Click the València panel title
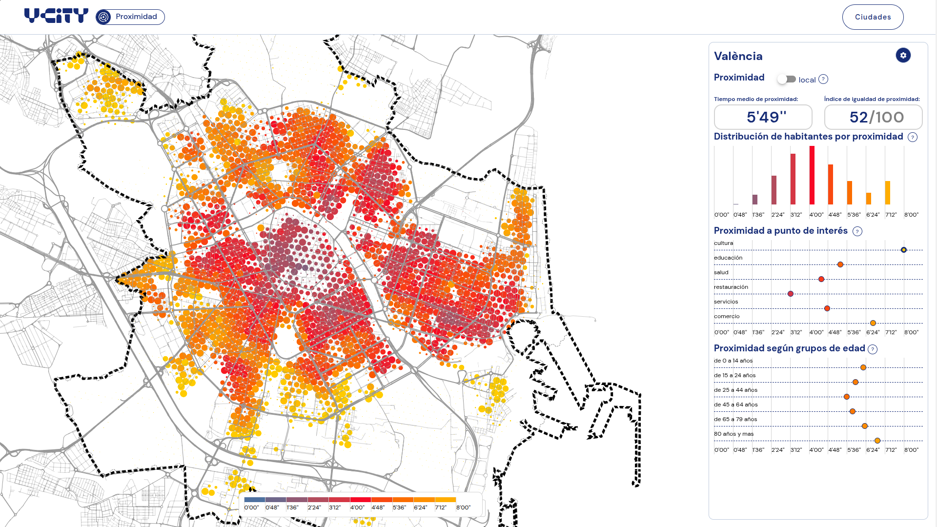This screenshot has height=527, width=937. pyautogui.click(x=738, y=56)
